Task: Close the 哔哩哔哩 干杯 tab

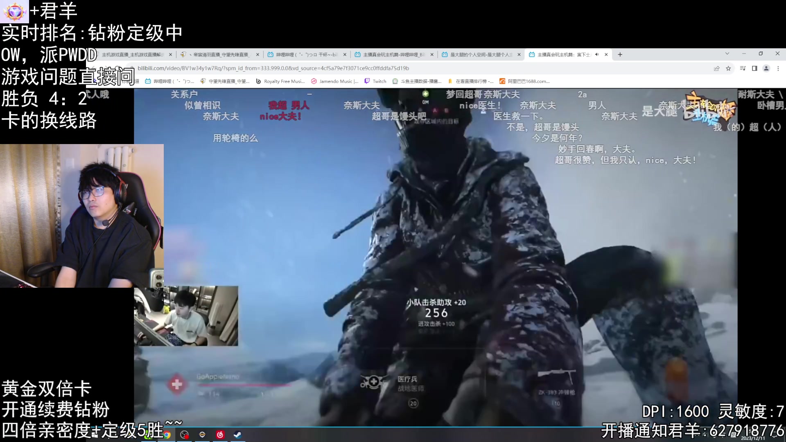Action: tap(345, 54)
